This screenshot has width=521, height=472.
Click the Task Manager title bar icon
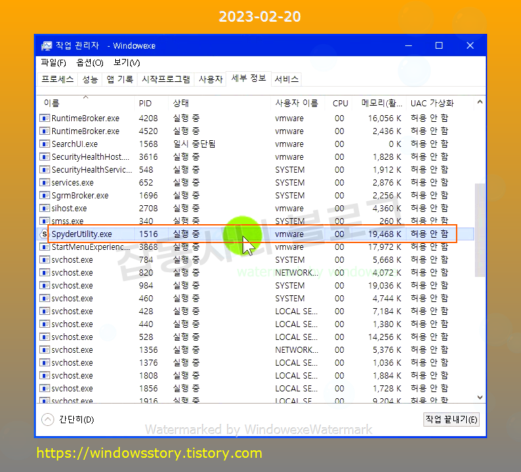coord(47,45)
